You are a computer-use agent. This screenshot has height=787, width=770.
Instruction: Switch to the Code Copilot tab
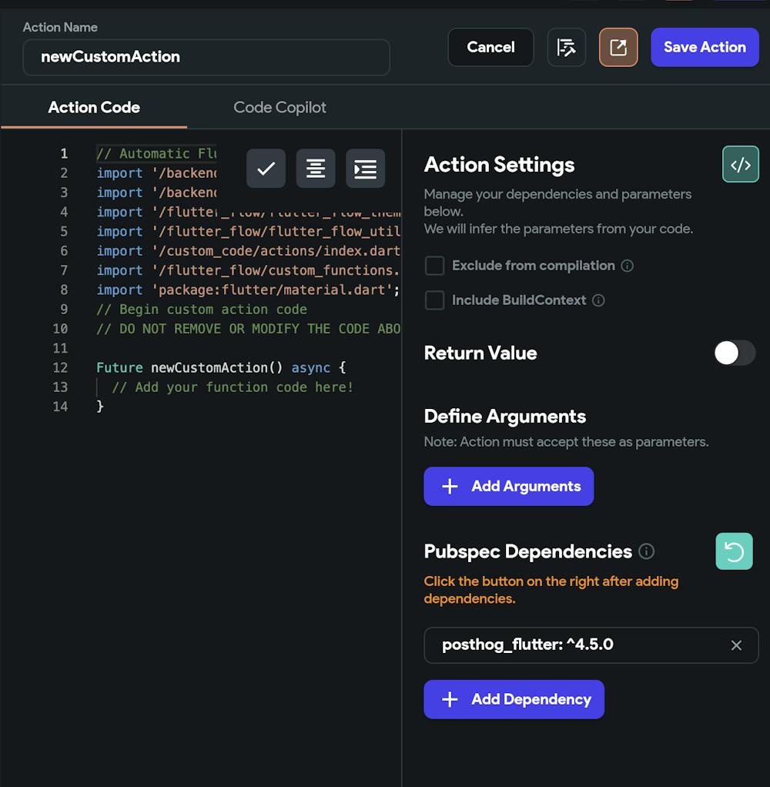click(280, 108)
